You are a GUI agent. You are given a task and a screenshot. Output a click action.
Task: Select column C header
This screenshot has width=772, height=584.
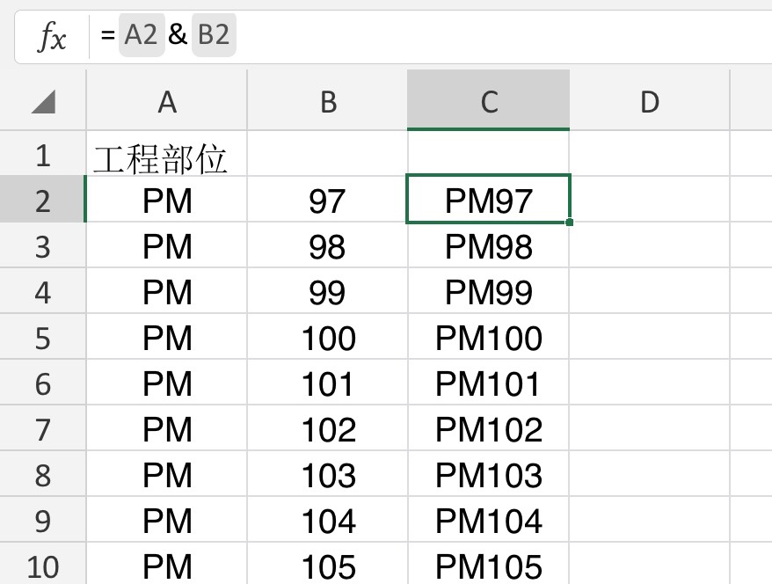(489, 102)
